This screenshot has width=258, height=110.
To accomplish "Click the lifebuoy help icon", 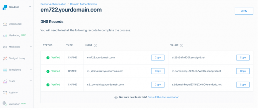I will [116, 97].
